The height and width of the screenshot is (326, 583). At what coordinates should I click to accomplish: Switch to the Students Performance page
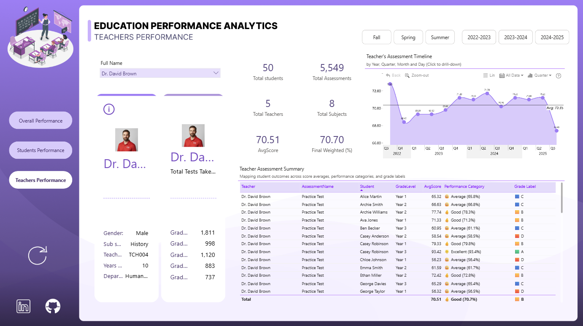pos(40,150)
